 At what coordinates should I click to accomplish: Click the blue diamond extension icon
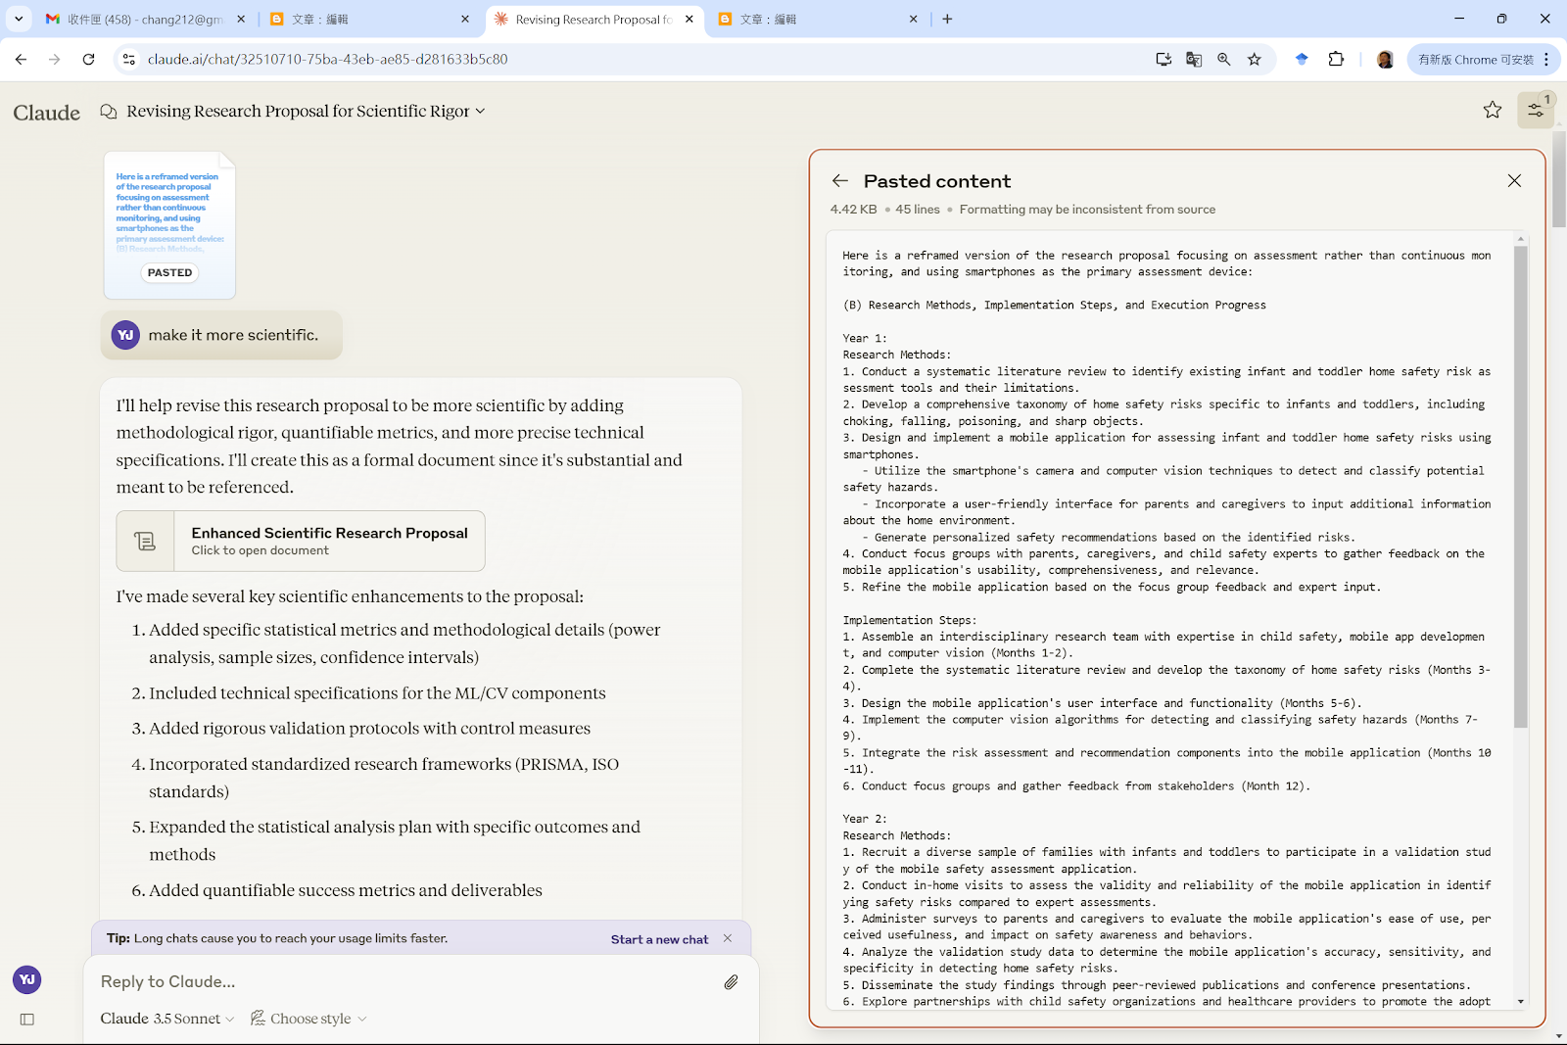pos(1302,60)
